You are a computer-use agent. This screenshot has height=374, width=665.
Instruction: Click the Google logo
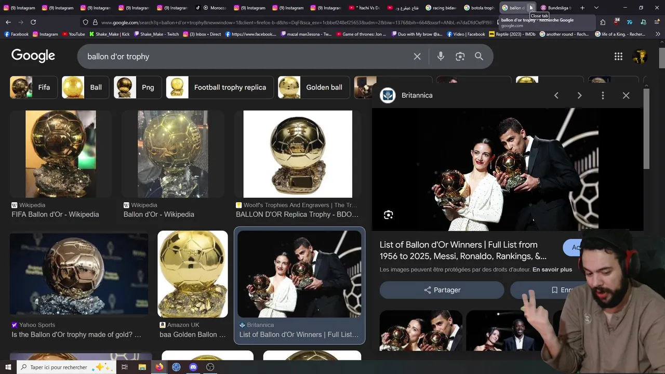pos(33,56)
